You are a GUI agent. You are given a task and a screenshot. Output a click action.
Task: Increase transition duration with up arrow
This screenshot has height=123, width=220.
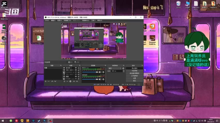[x=123, y=71]
